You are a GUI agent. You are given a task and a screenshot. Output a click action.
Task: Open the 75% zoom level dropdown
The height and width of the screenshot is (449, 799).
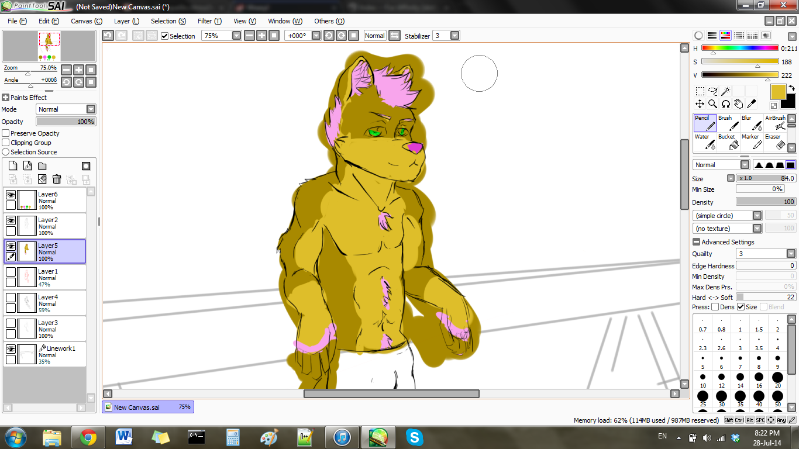tap(236, 36)
